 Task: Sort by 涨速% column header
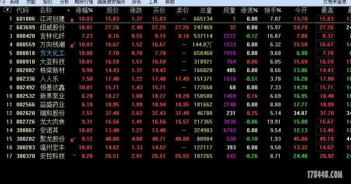pos(249,10)
